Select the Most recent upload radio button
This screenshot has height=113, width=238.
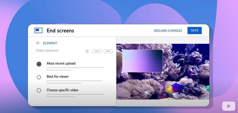tap(39, 64)
